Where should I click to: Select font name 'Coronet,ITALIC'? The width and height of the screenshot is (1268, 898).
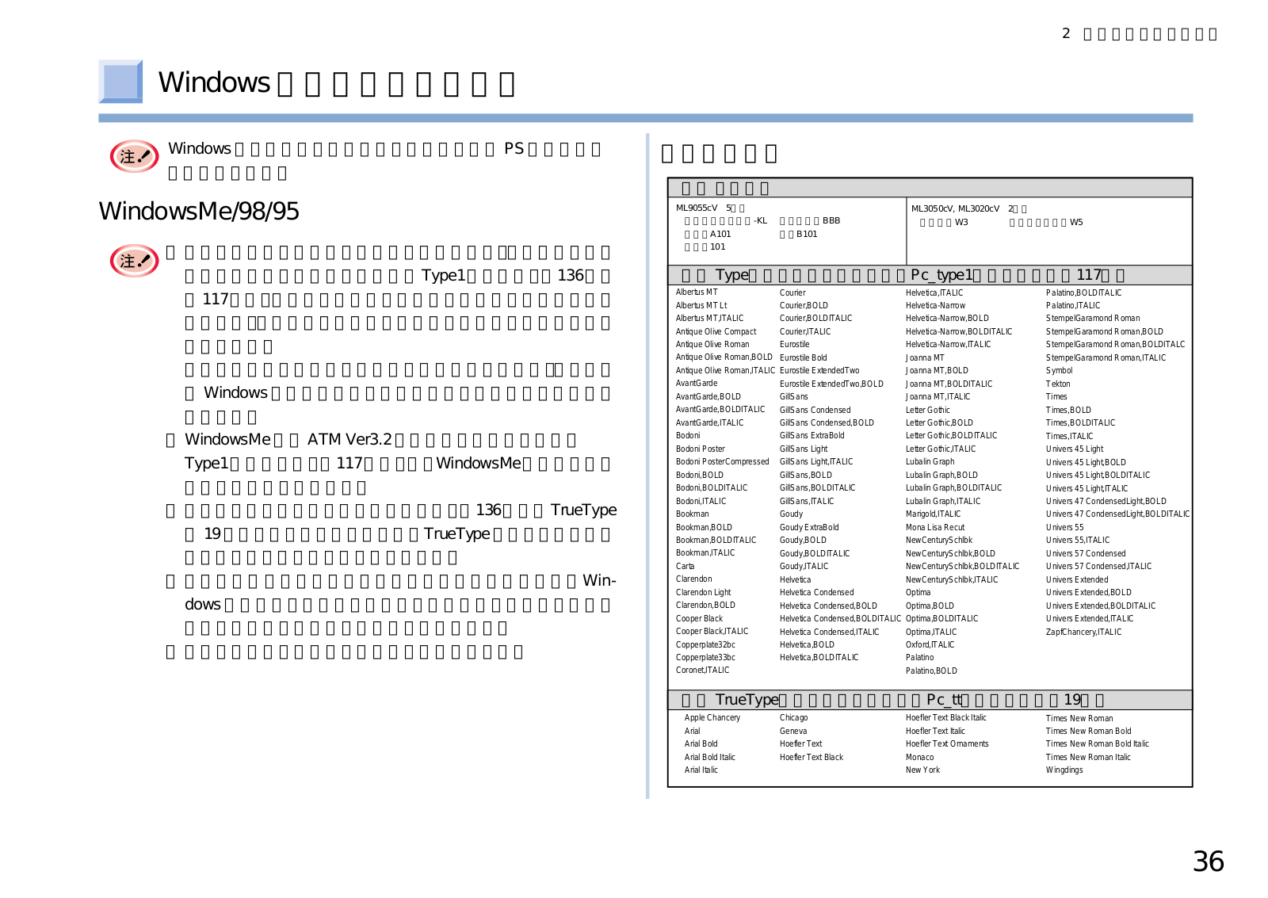point(703,671)
